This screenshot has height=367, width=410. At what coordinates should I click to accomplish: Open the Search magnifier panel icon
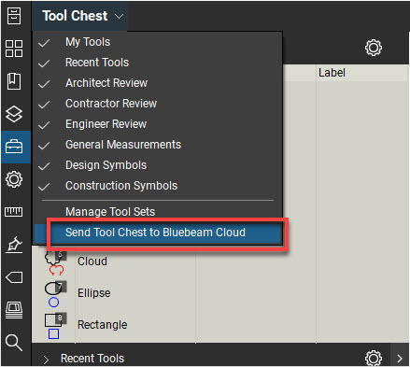(x=14, y=343)
